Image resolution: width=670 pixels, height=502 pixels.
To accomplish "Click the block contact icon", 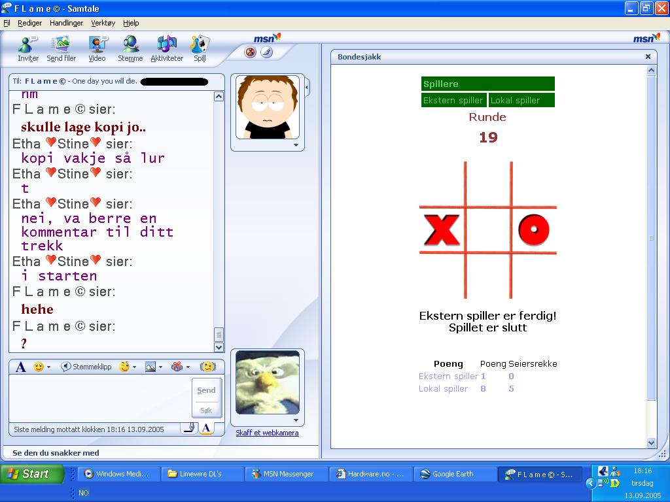I will pyautogui.click(x=251, y=52).
